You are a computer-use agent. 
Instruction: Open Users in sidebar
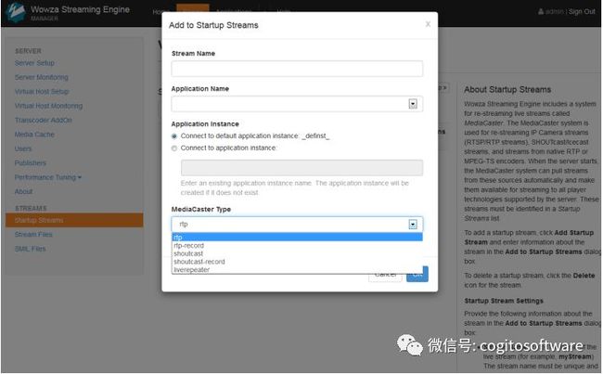coord(23,148)
